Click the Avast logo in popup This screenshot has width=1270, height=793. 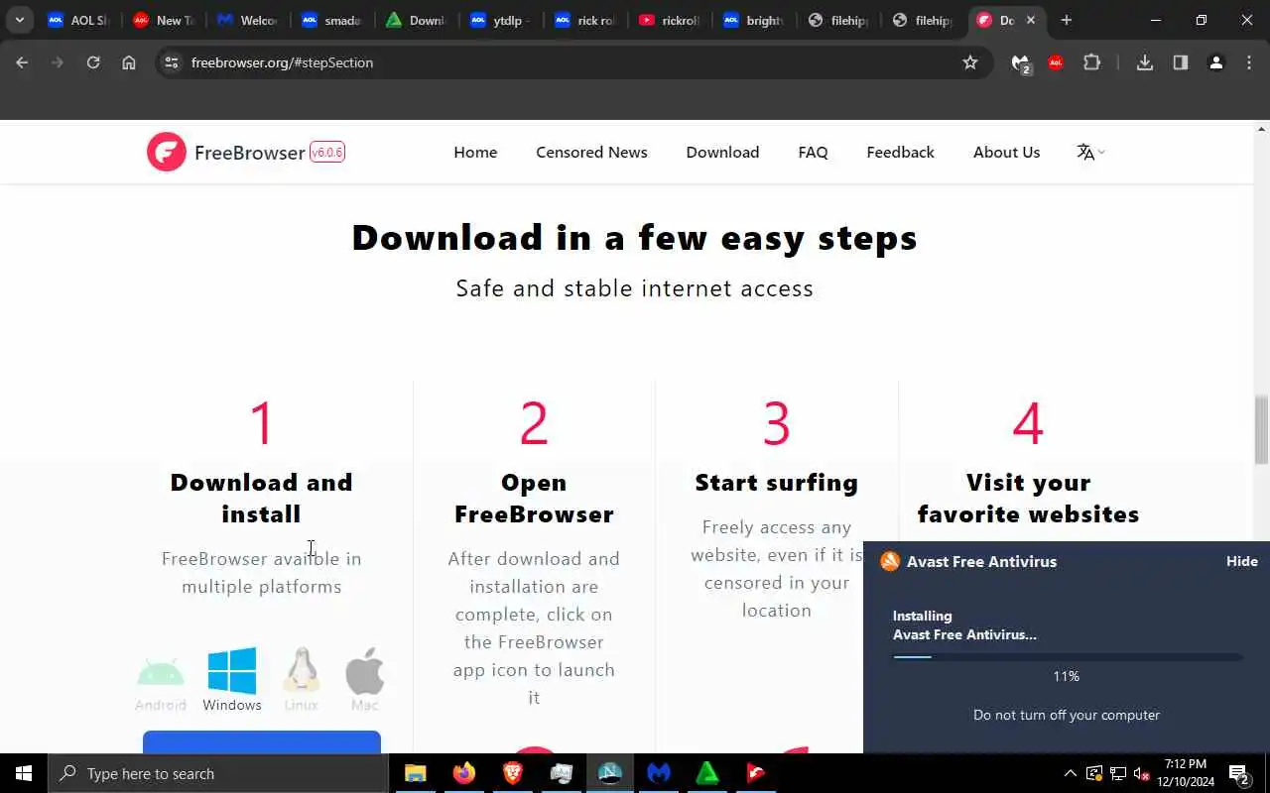click(x=890, y=561)
